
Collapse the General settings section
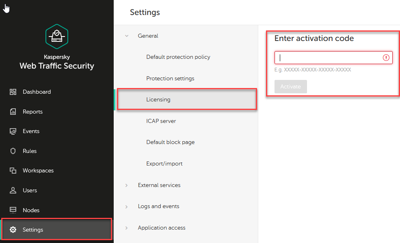tap(127, 36)
